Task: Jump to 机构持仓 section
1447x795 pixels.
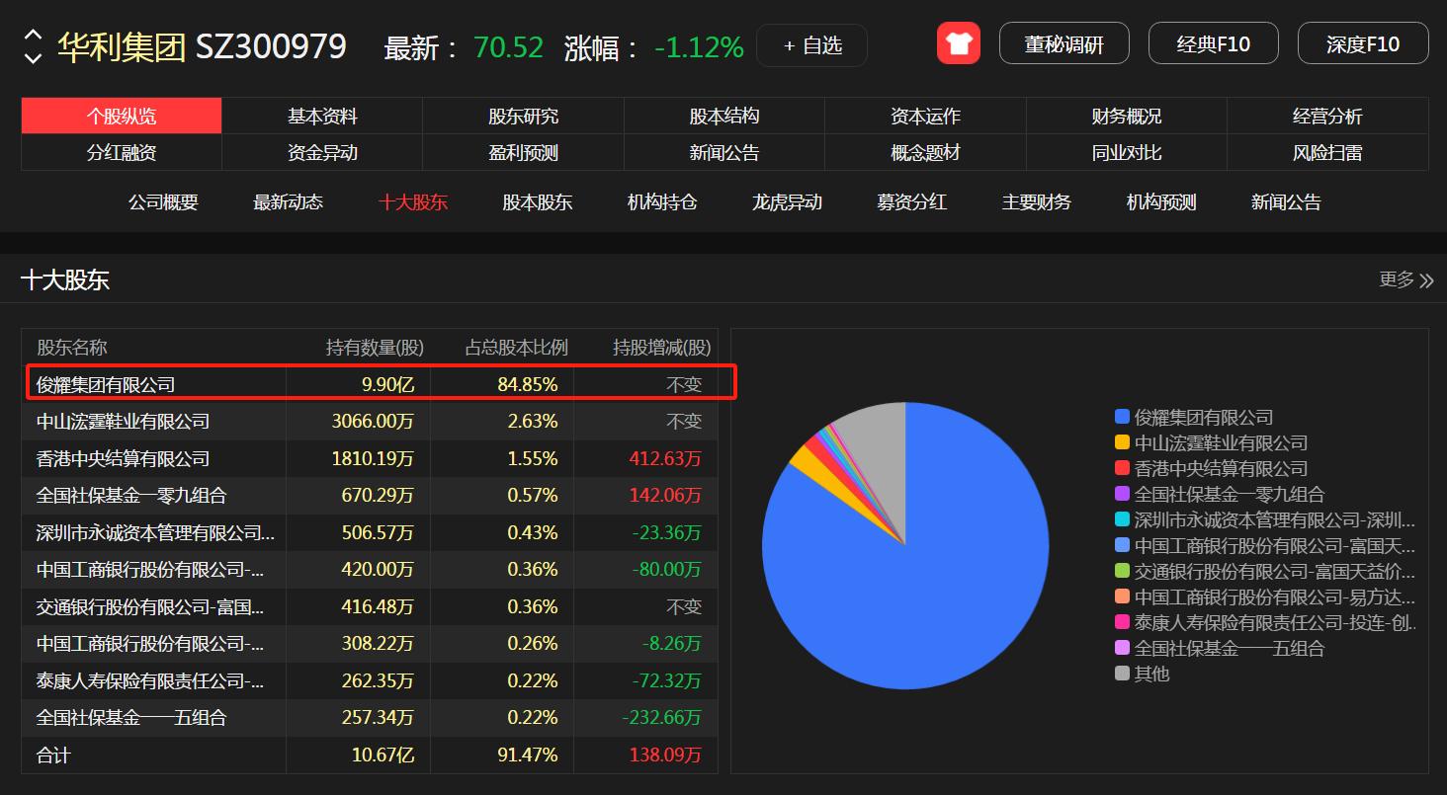Action: (662, 202)
